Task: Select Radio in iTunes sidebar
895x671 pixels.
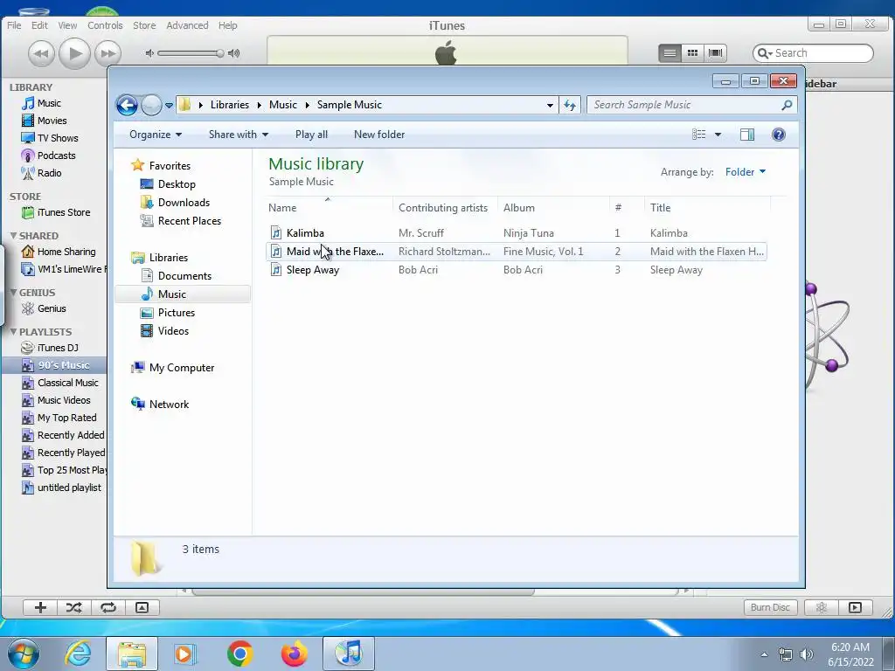Action: [50, 173]
